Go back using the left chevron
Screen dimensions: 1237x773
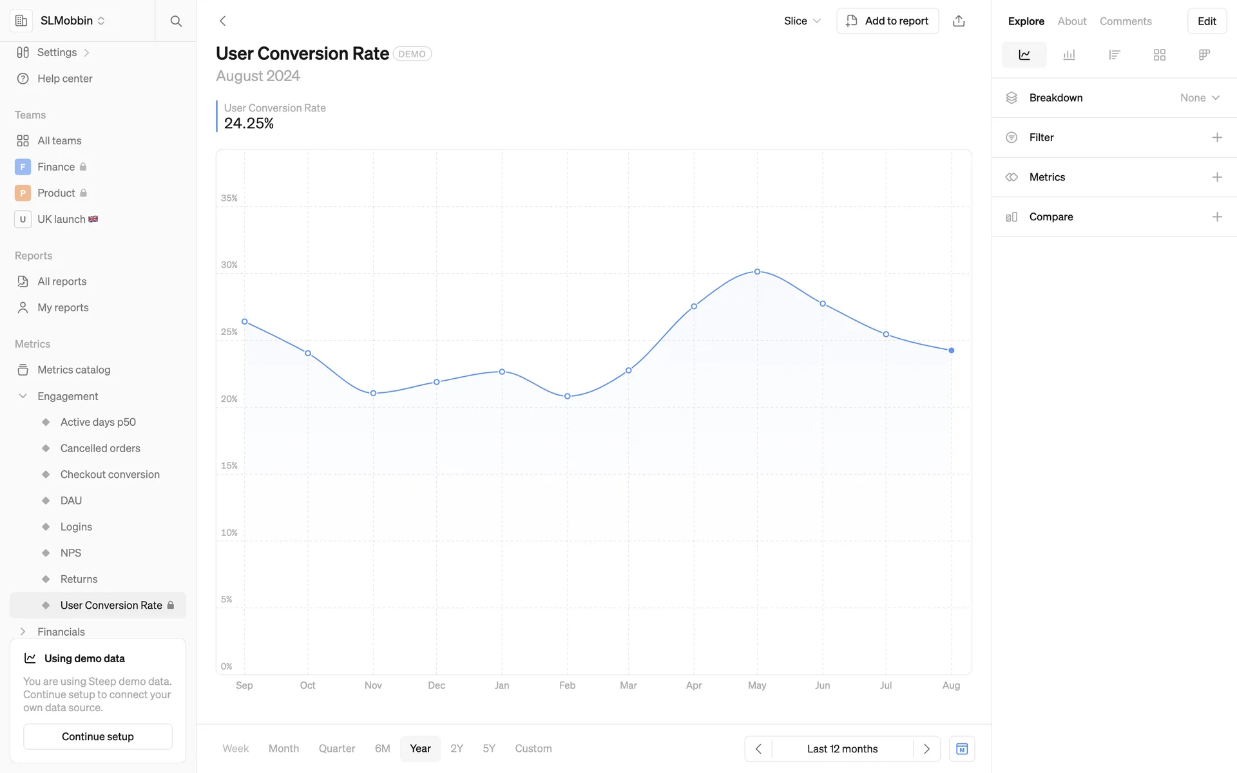(x=223, y=21)
